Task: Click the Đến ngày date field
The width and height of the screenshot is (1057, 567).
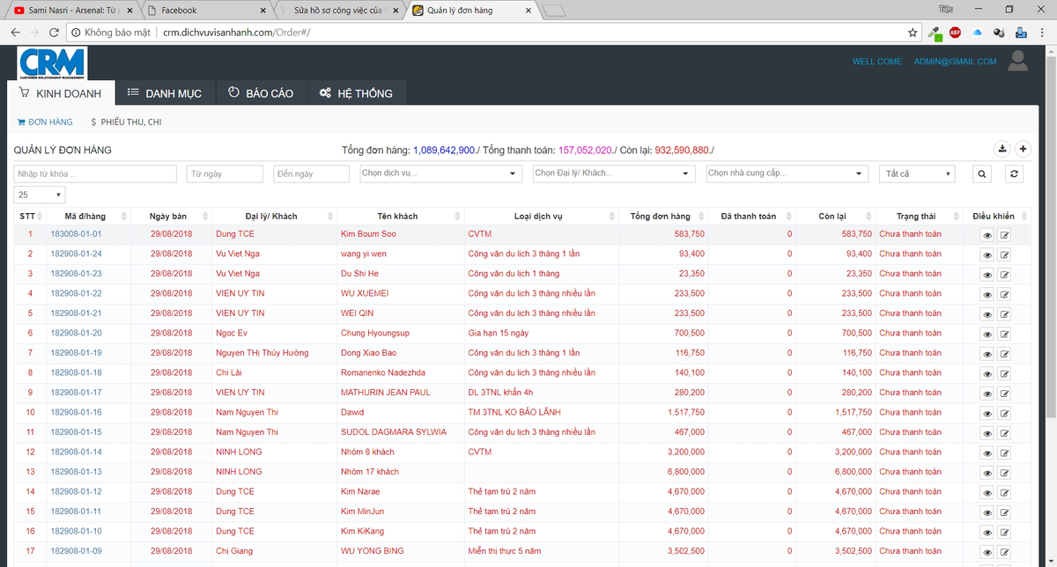Action: [x=311, y=173]
